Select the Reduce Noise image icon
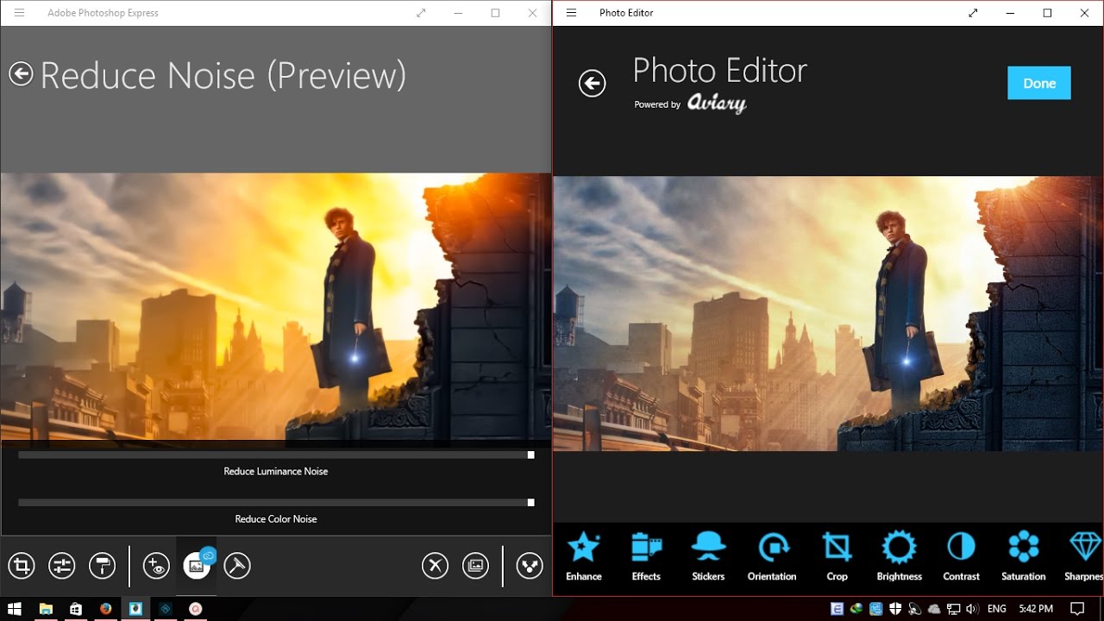This screenshot has width=1104, height=621. tap(197, 566)
